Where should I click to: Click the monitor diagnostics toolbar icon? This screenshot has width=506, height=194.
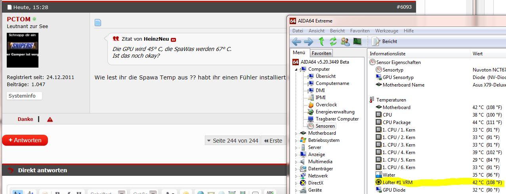pyautogui.click(x=357, y=41)
